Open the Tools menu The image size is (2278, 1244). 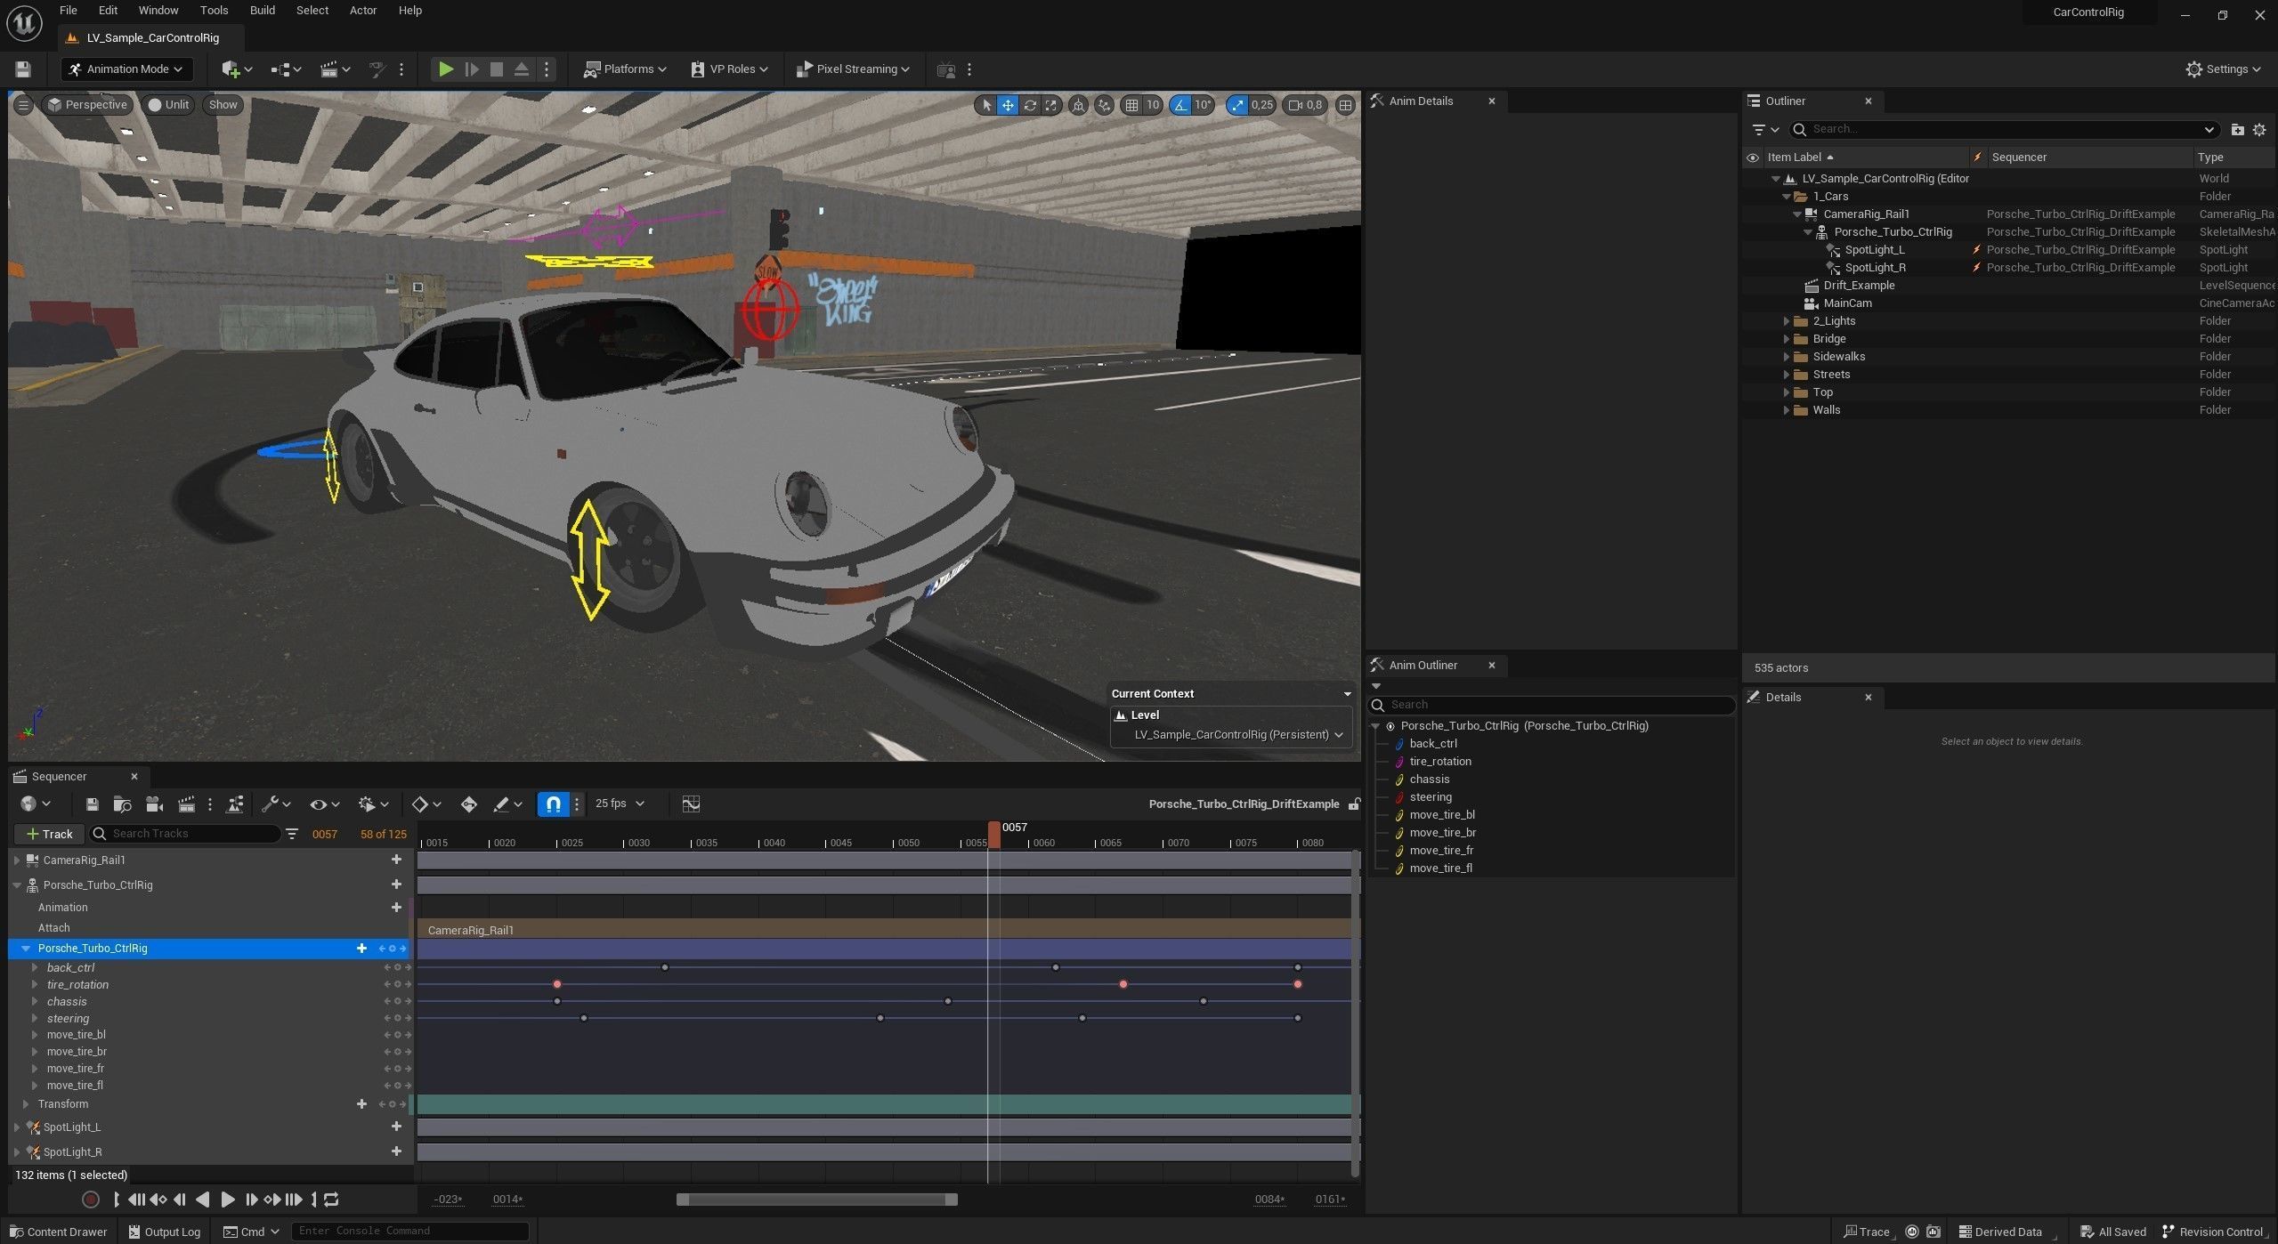pyautogui.click(x=214, y=11)
